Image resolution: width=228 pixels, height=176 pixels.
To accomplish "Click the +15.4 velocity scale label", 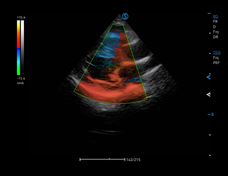I will (x=21, y=17).
